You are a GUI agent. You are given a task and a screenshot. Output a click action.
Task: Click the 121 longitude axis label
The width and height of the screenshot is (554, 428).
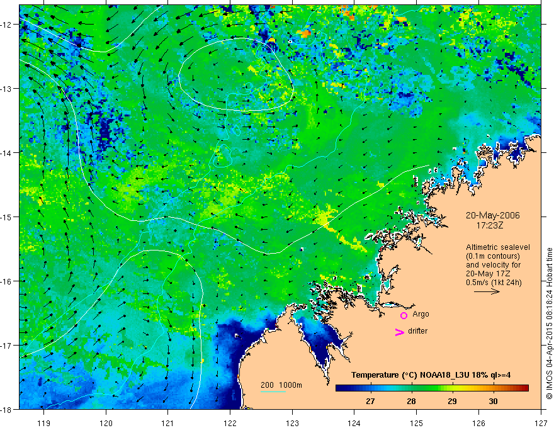tap(168, 423)
